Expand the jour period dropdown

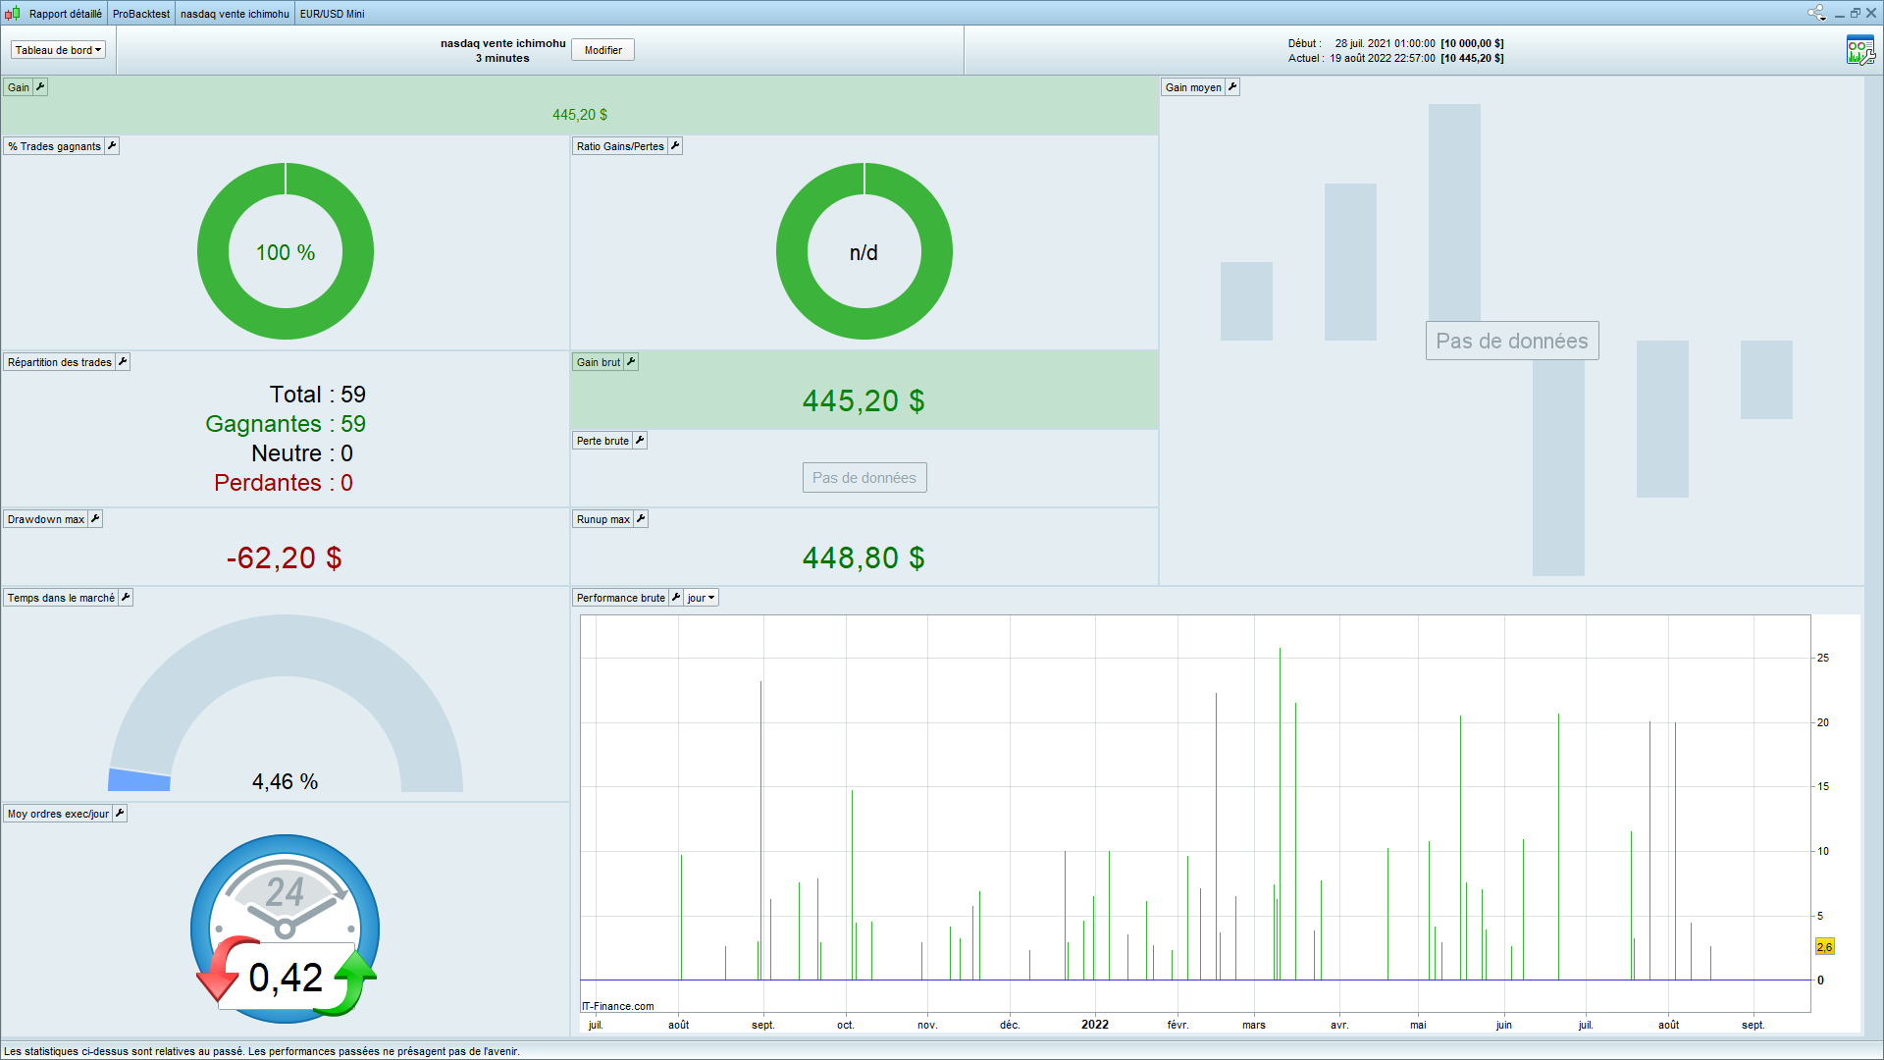click(701, 598)
